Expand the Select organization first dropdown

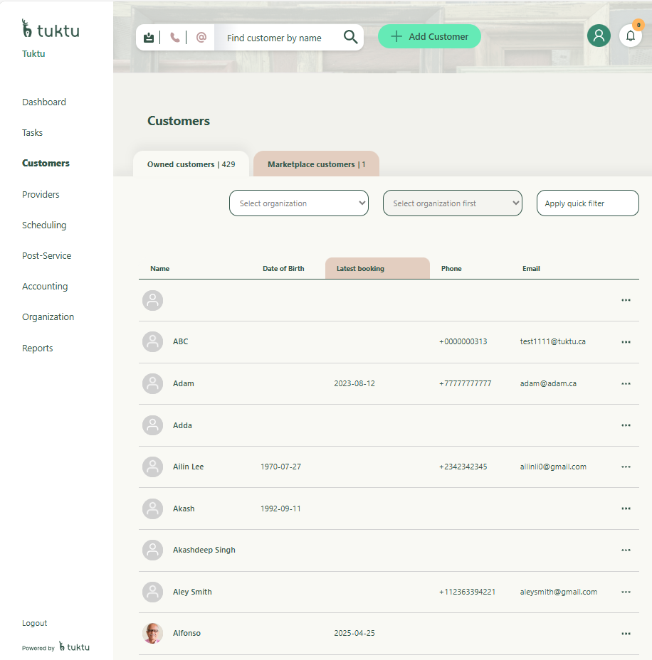453,203
